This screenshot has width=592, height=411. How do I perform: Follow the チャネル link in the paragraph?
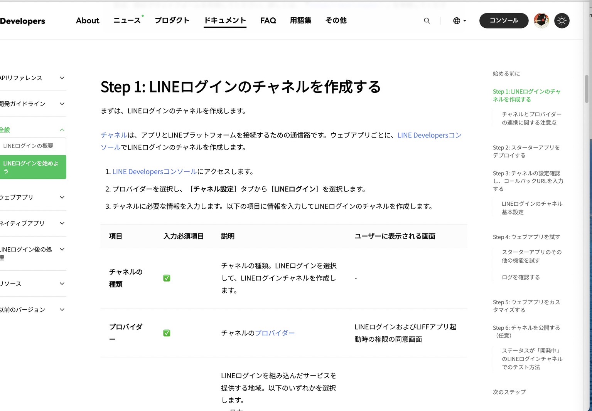114,135
